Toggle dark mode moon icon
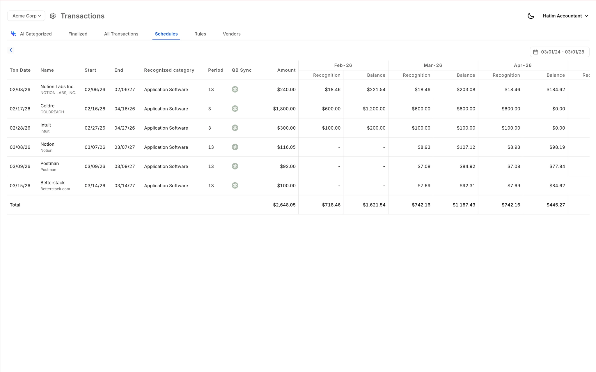The image size is (596, 372). 531,16
